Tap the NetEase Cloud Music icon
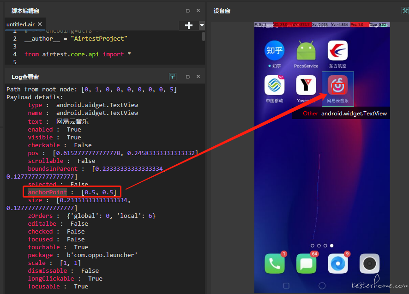The width and height of the screenshot is (409, 294). click(337, 85)
